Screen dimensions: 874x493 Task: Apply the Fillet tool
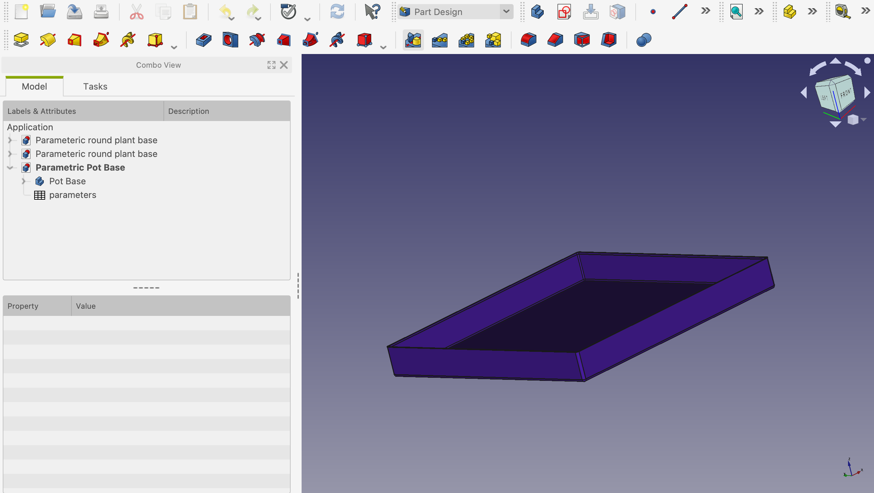coord(529,40)
